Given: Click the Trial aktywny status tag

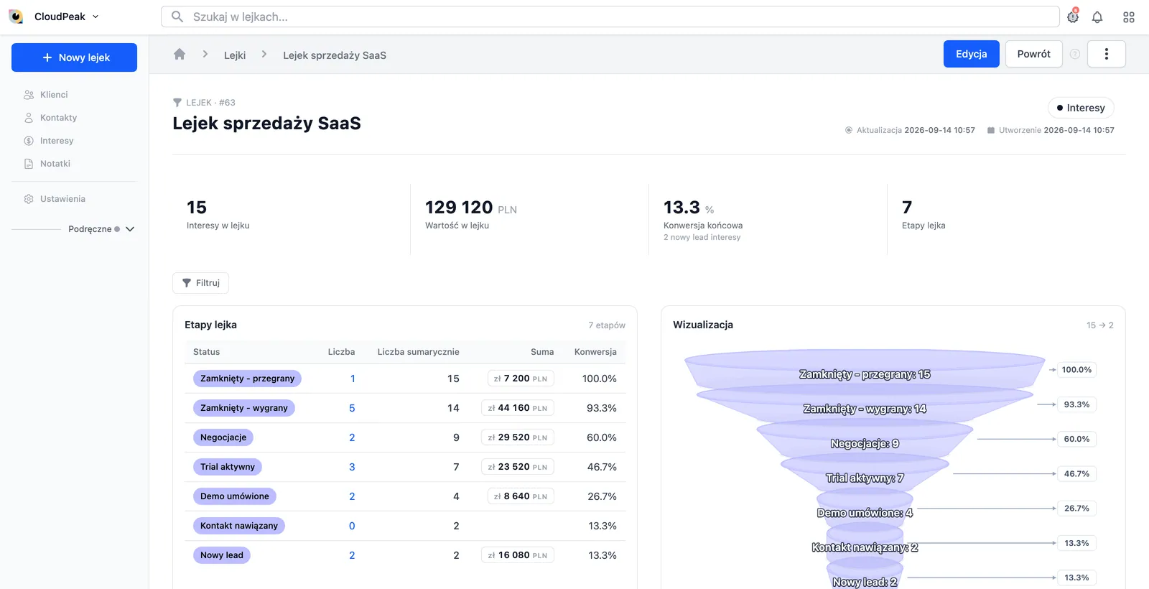Looking at the screenshot, I should coord(228,467).
